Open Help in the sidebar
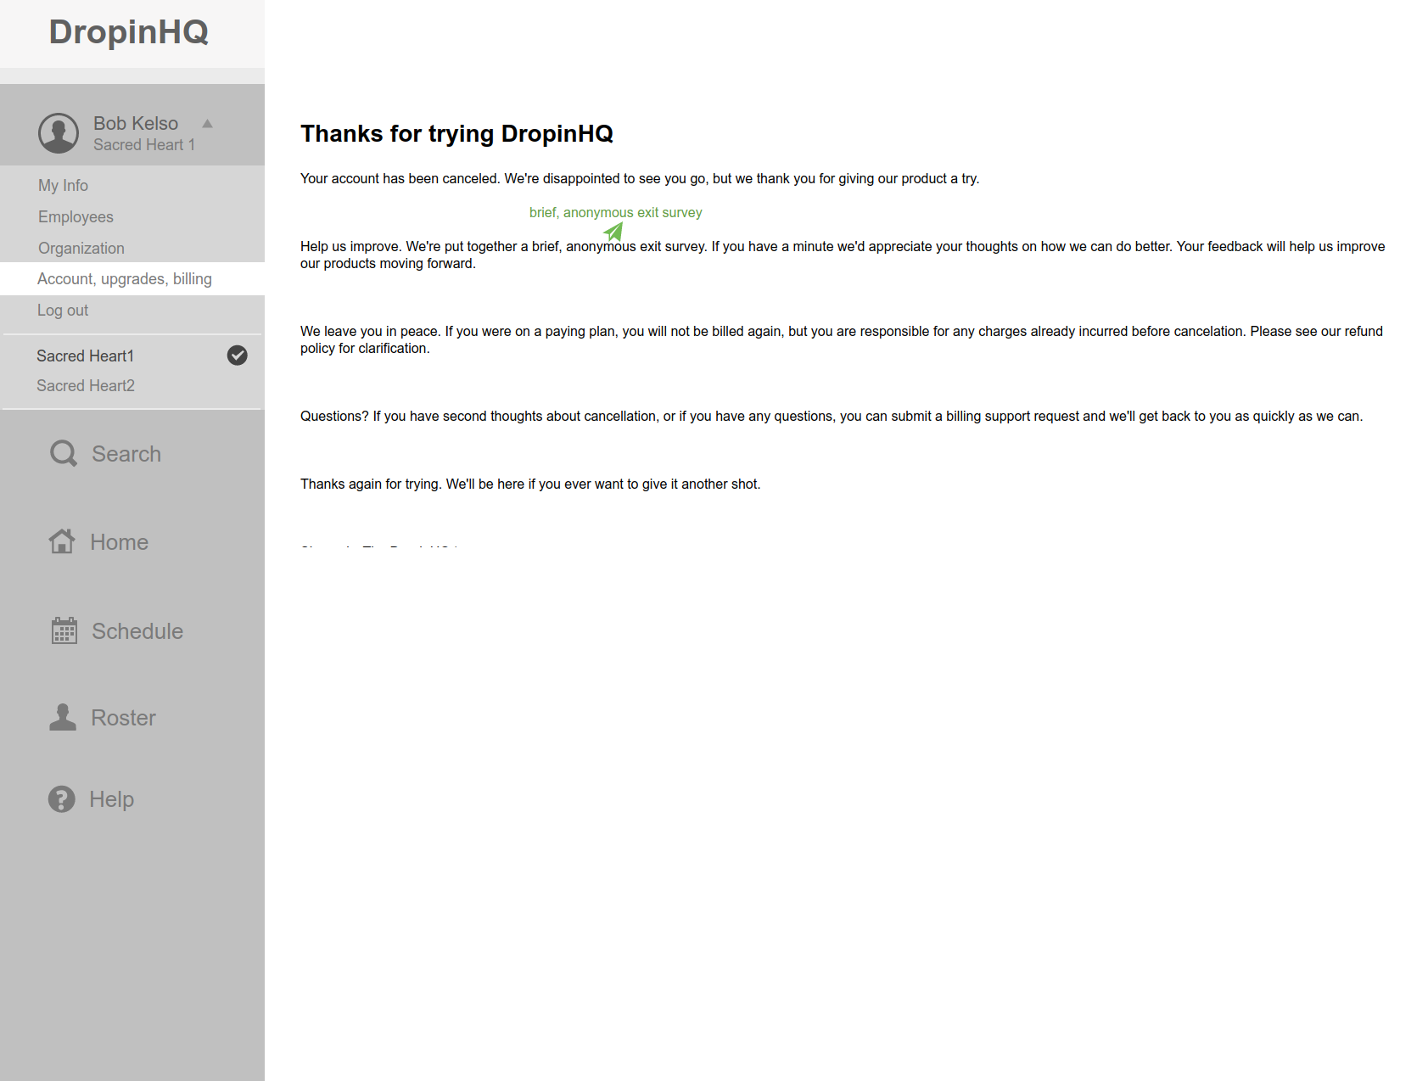 pos(112,799)
